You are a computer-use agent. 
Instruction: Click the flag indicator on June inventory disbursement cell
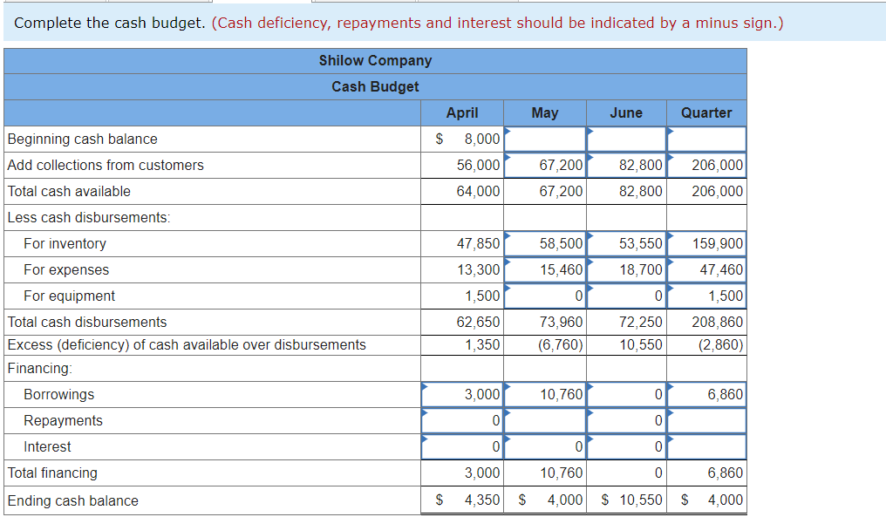click(587, 238)
